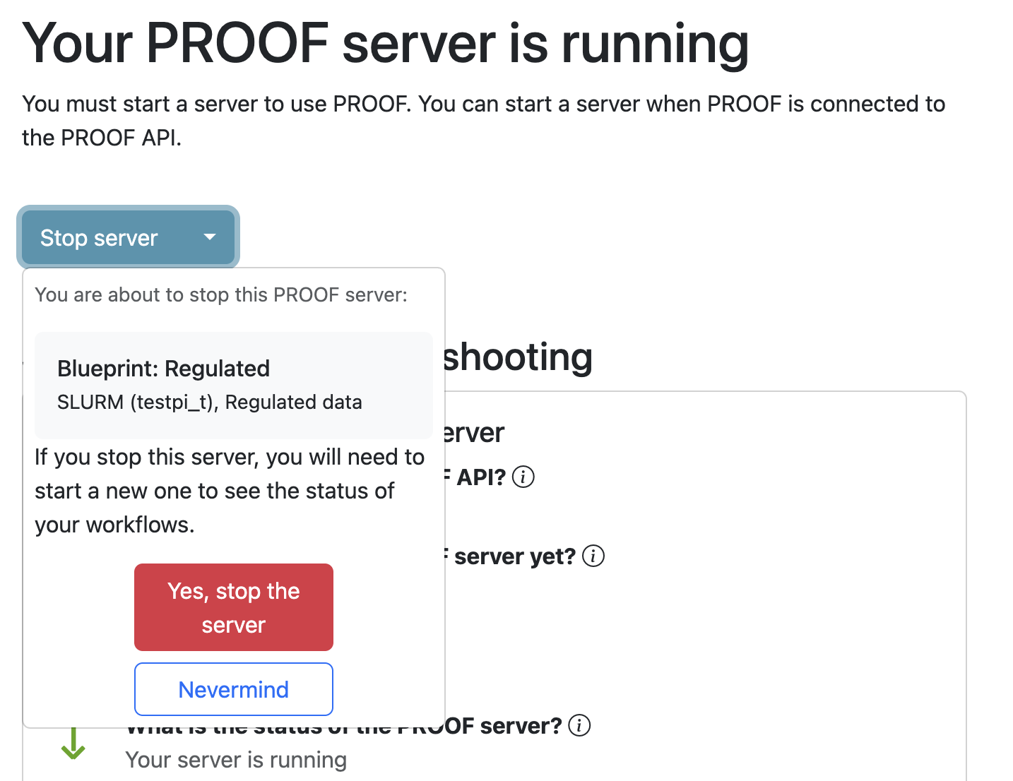Click inside the confirmation dialog warning text
This screenshot has height=781, width=1013.
pyautogui.click(x=229, y=490)
